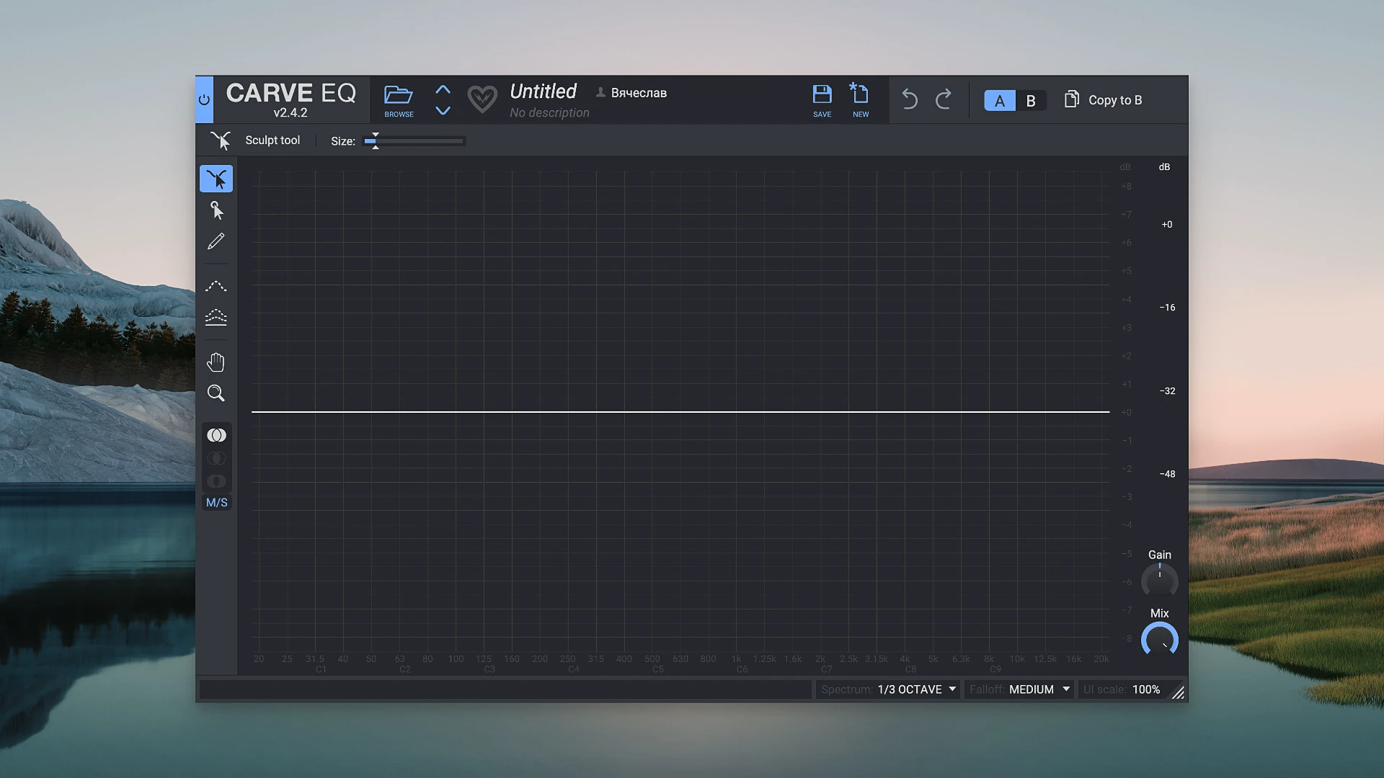Select the Hand pan tool

tap(216, 362)
